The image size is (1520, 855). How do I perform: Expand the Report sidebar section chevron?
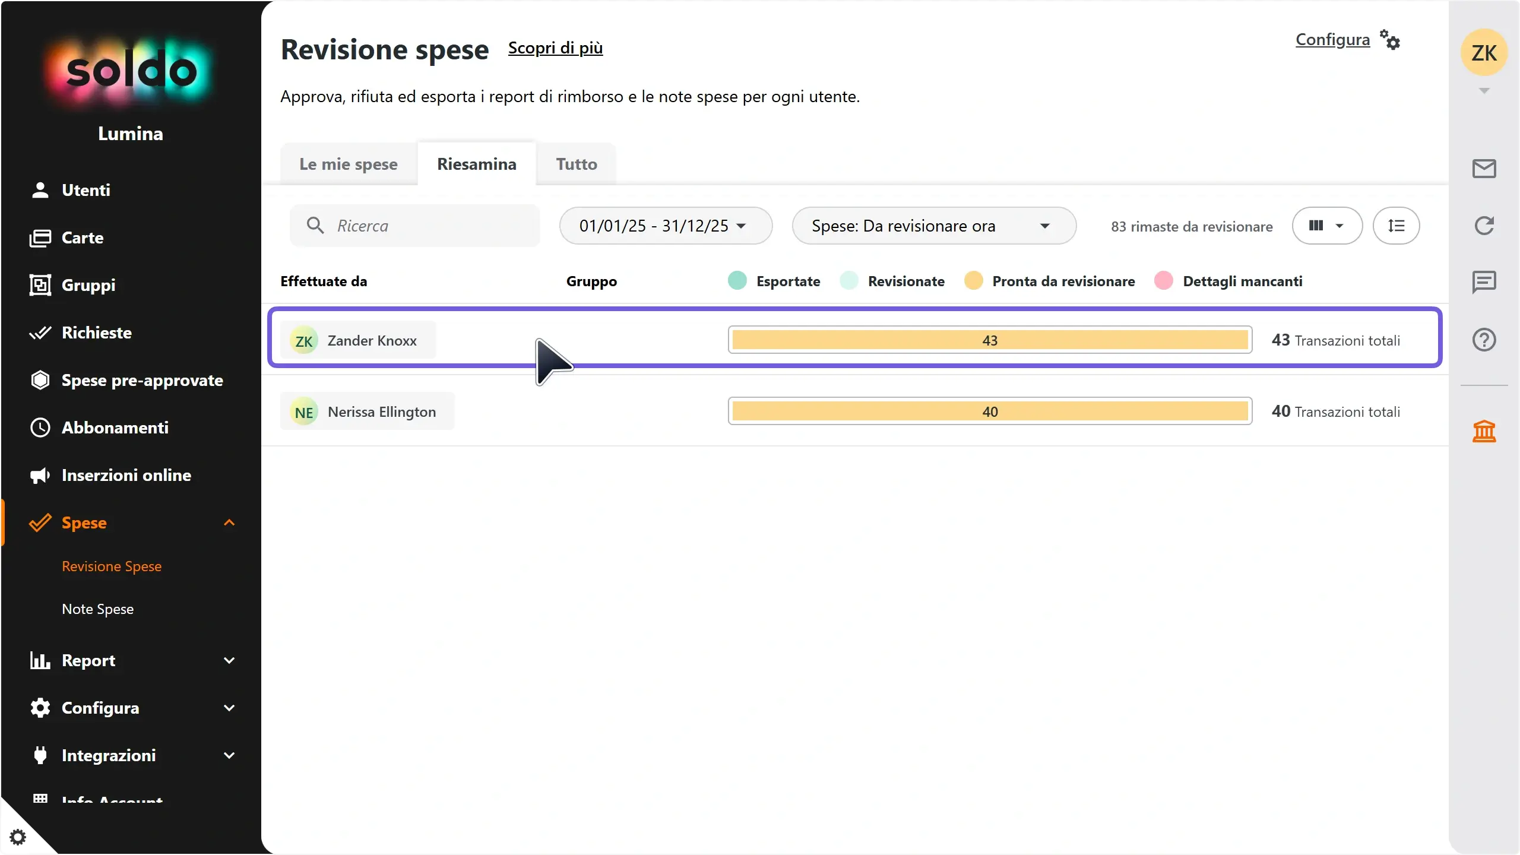click(x=229, y=660)
